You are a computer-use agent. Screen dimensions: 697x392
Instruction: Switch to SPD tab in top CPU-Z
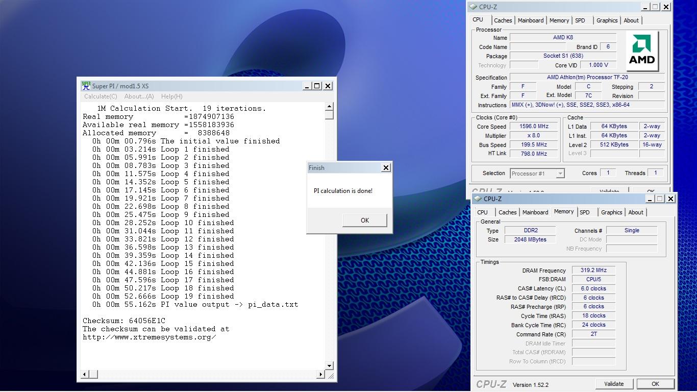(580, 20)
